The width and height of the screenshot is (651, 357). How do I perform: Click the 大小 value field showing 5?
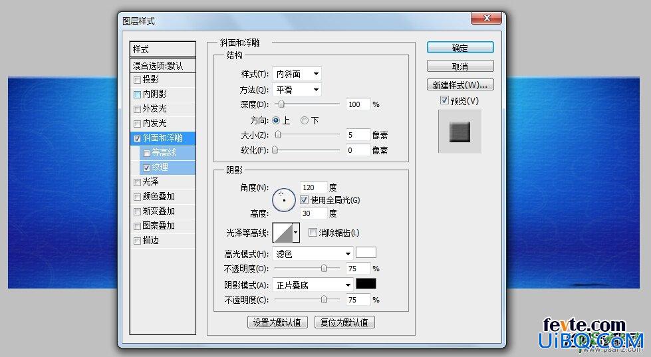click(358, 135)
